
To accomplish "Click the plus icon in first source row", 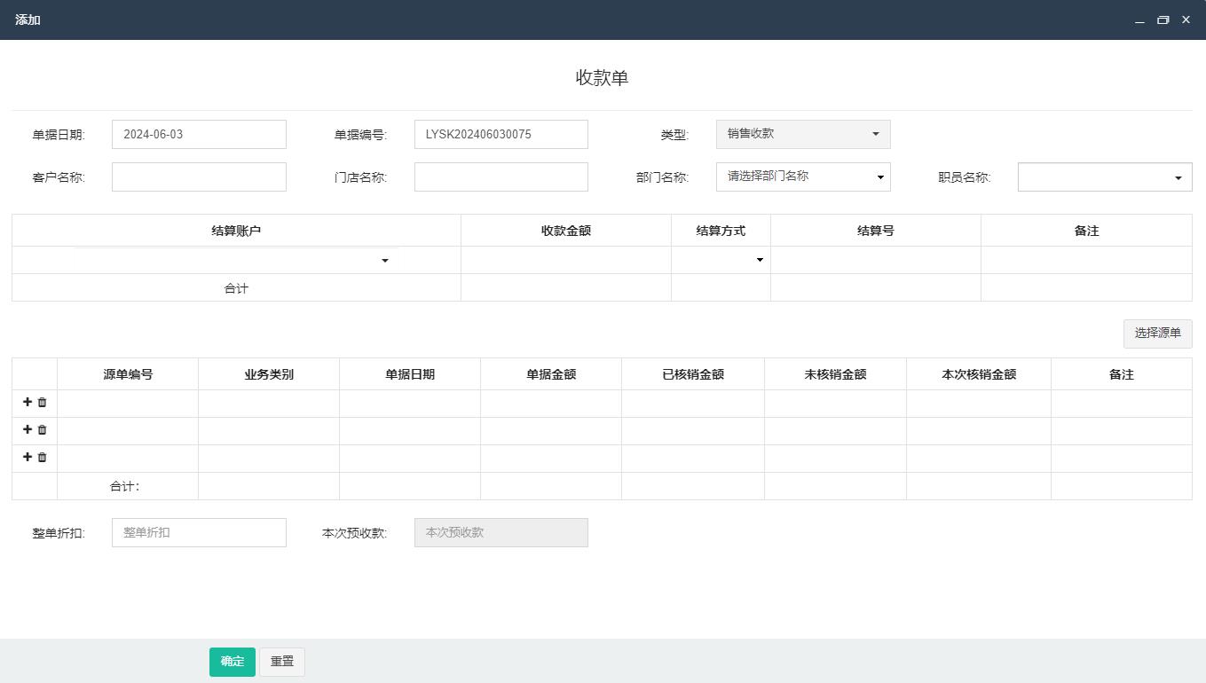I will 28,402.
